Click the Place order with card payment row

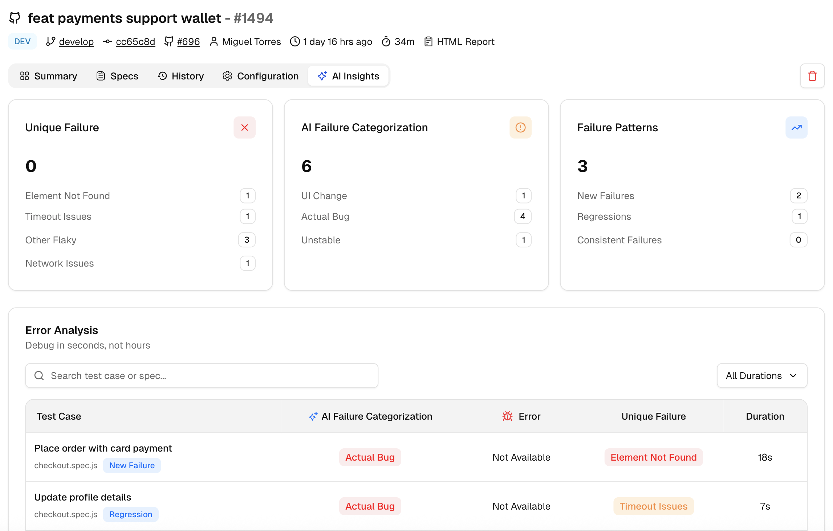[103, 448]
